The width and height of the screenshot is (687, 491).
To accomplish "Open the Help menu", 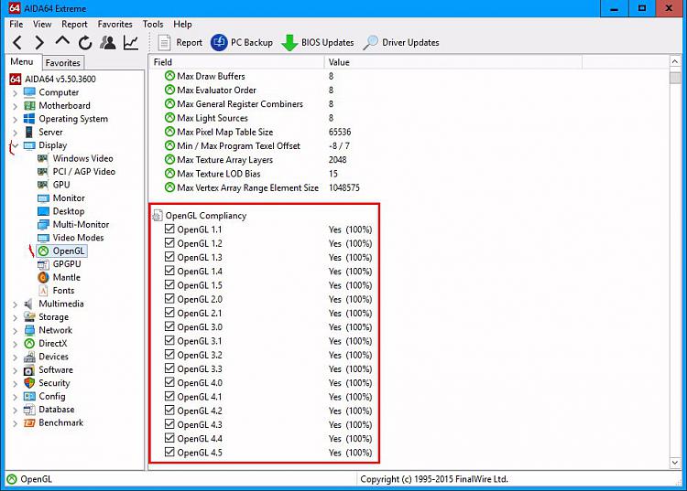I will coord(182,24).
